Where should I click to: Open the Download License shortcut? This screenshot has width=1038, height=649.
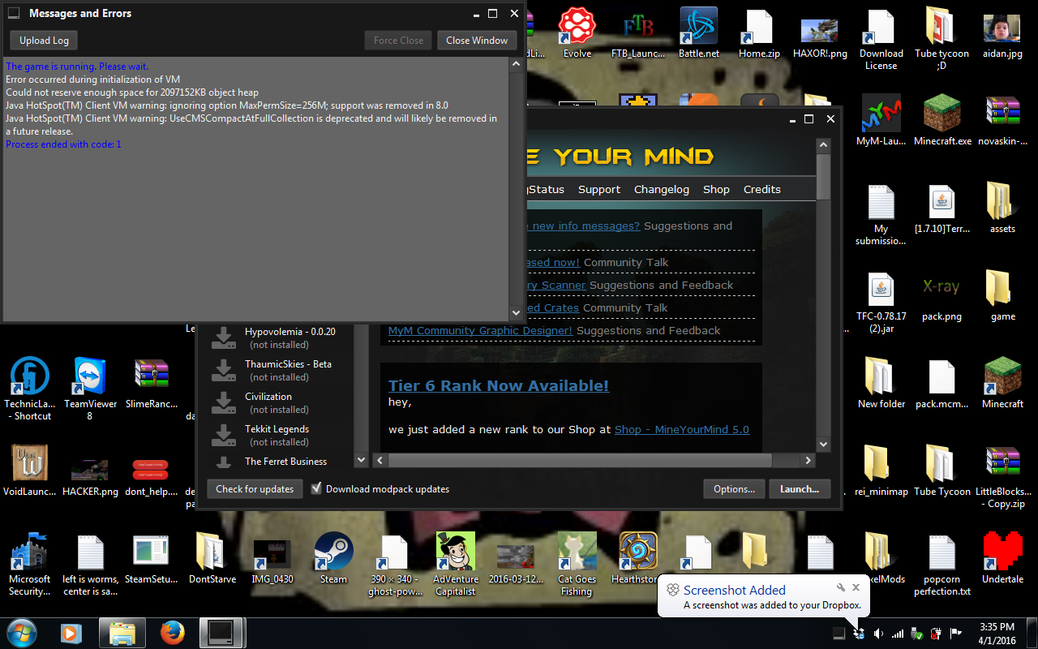(881, 39)
